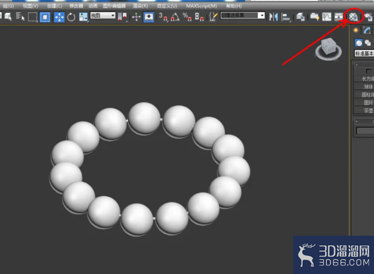Click 圆环 torus button
Image resolution: width=374 pixels, height=274 pixels.
364,102
